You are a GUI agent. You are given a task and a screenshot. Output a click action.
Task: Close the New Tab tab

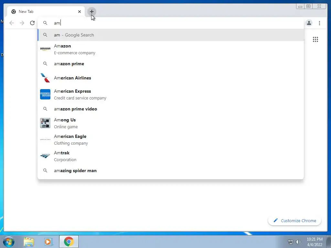click(x=80, y=12)
